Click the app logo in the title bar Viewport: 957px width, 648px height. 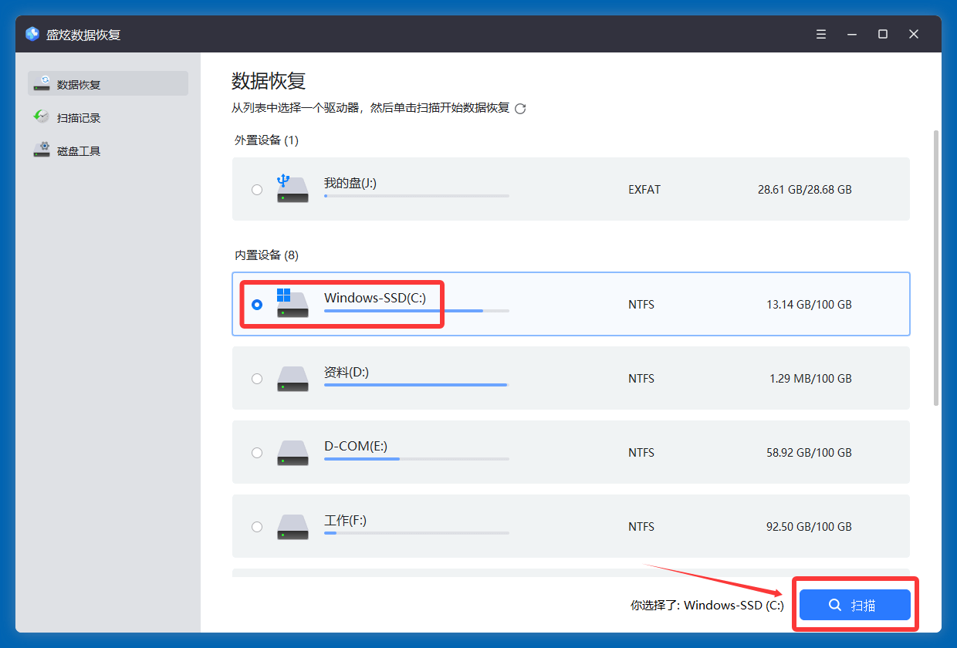click(31, 33)
